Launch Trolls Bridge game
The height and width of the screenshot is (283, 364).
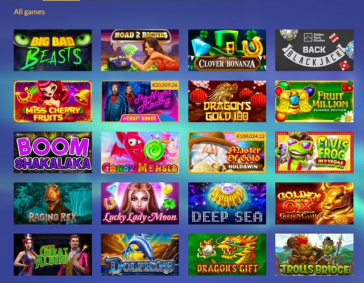[315, 255]
